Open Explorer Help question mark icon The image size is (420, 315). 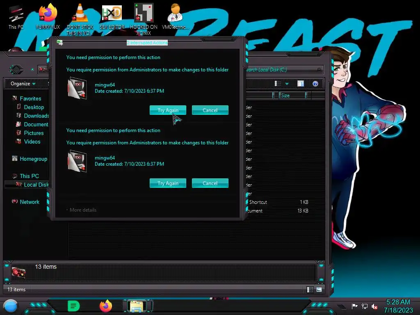(x=315, y=84)
